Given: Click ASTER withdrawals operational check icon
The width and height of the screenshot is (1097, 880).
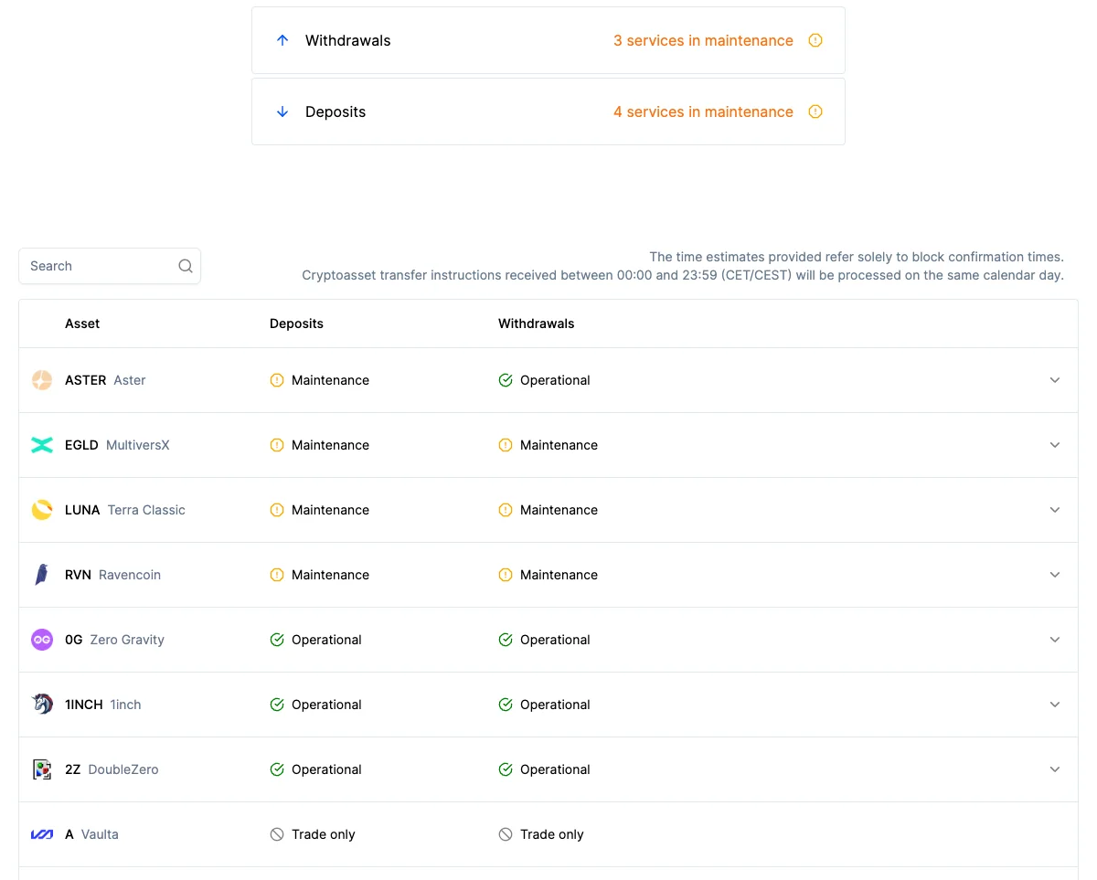Looking at the screenshot, I should coord(506,380).
